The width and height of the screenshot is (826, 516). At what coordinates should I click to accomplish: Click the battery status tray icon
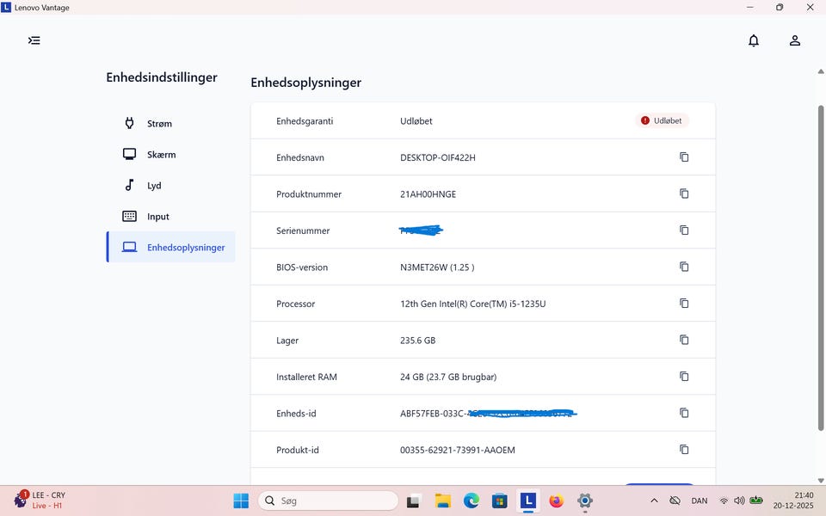point(756,501)
